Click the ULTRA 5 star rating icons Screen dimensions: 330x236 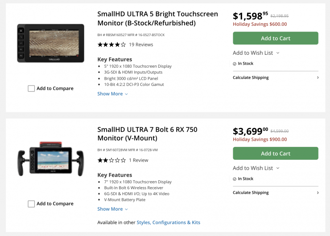click(111, 45)
